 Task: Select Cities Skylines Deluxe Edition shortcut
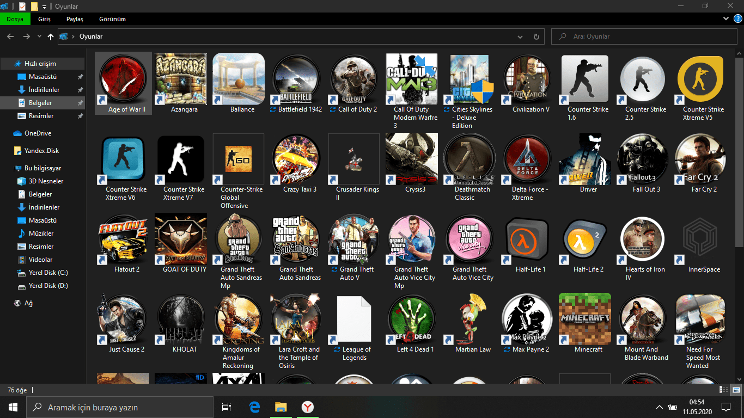pyautogui.click(x=469, y=79)
